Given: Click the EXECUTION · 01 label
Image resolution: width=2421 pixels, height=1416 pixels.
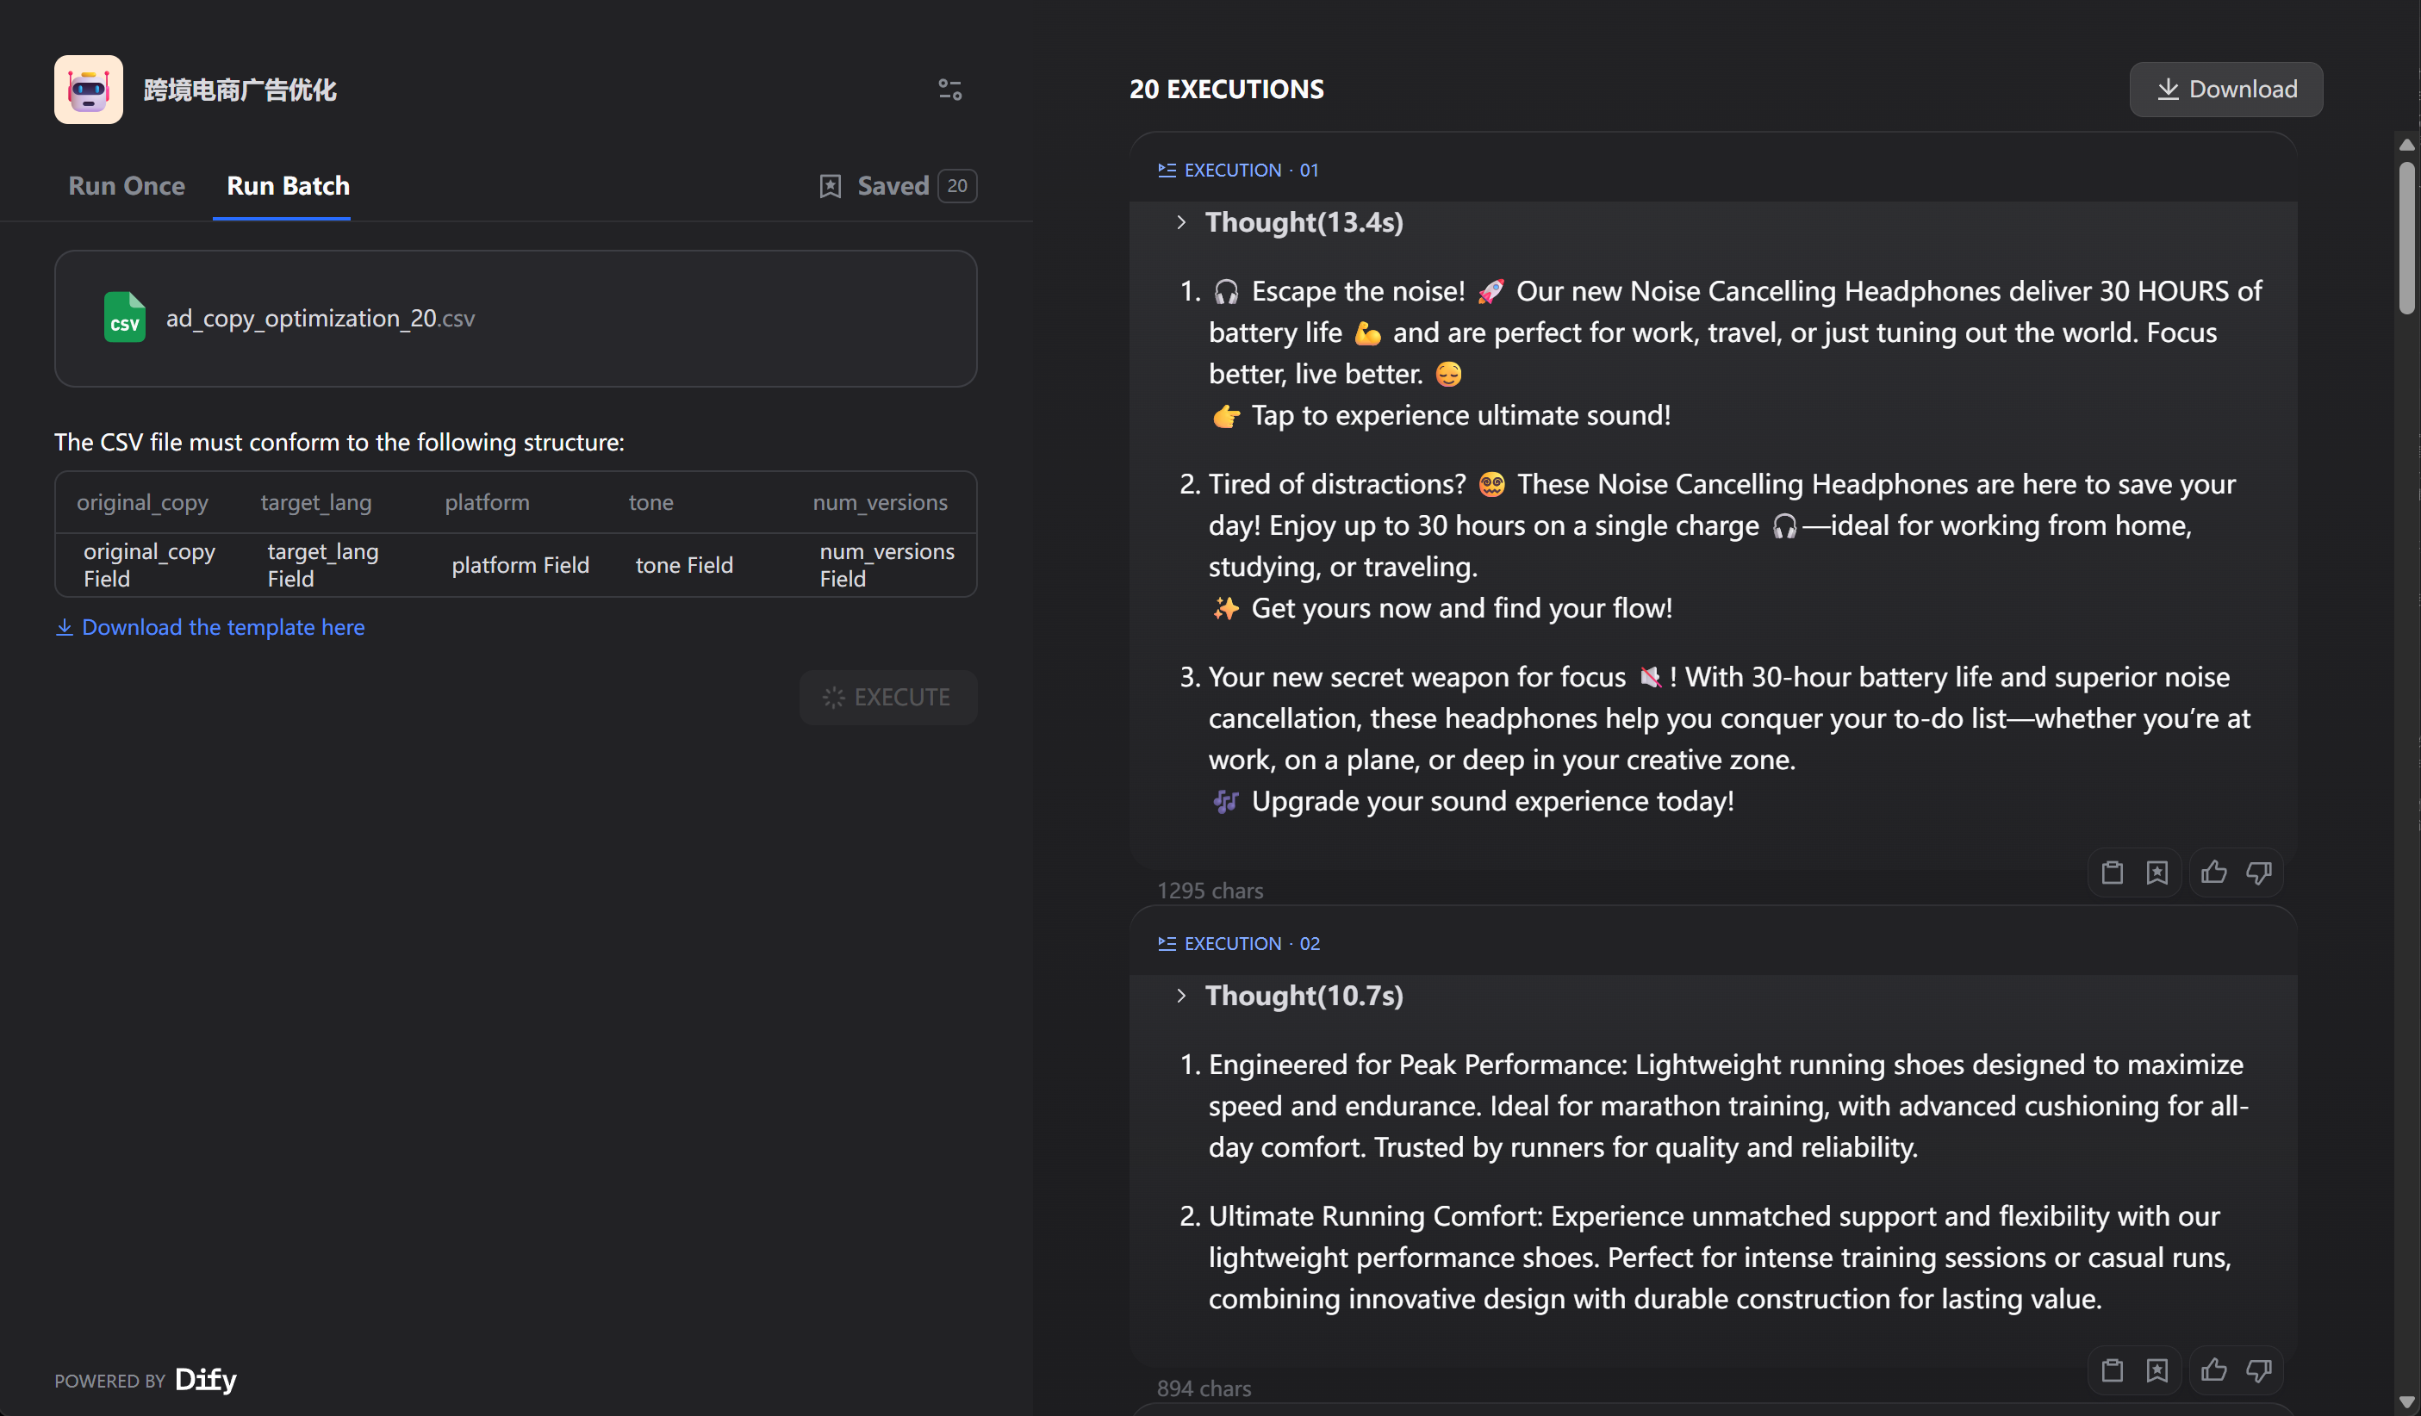Looking at the screenshot, I should tap(1251, 170).
